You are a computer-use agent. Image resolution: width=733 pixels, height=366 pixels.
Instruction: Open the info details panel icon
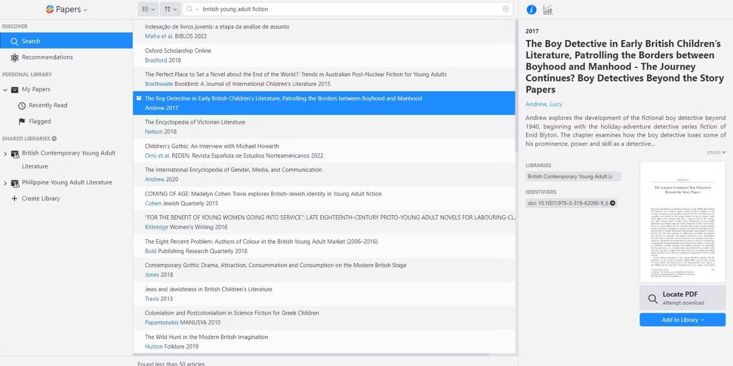click(531, 10)
